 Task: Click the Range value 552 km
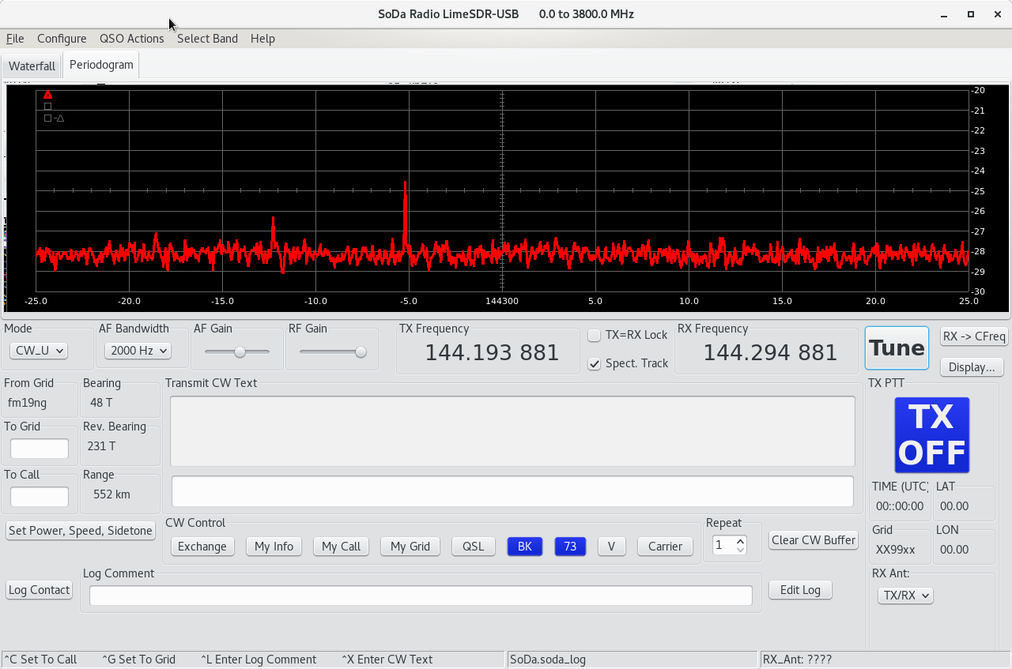click(x=111, y=494)
